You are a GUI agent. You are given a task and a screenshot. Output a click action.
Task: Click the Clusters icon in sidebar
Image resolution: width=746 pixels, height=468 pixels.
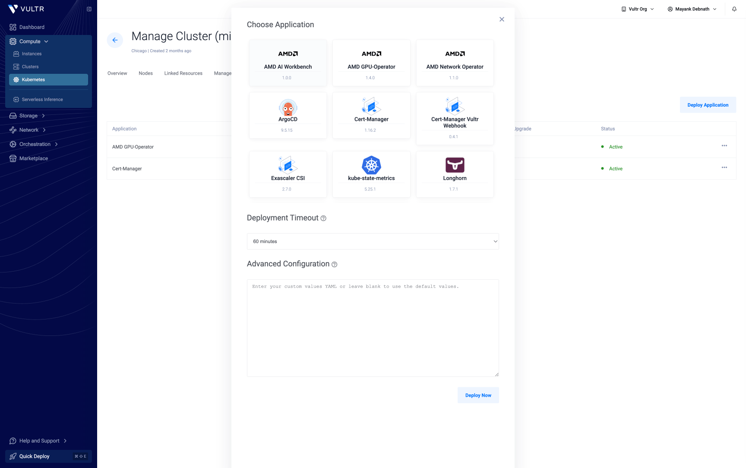16,67
